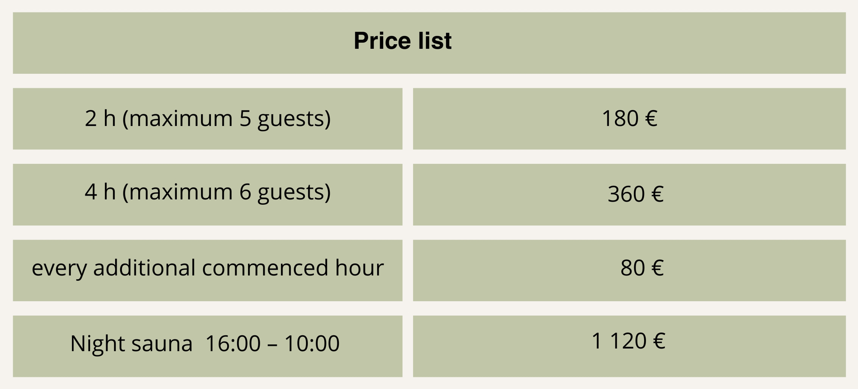Click the "Night sauna" label

[131, 344]
